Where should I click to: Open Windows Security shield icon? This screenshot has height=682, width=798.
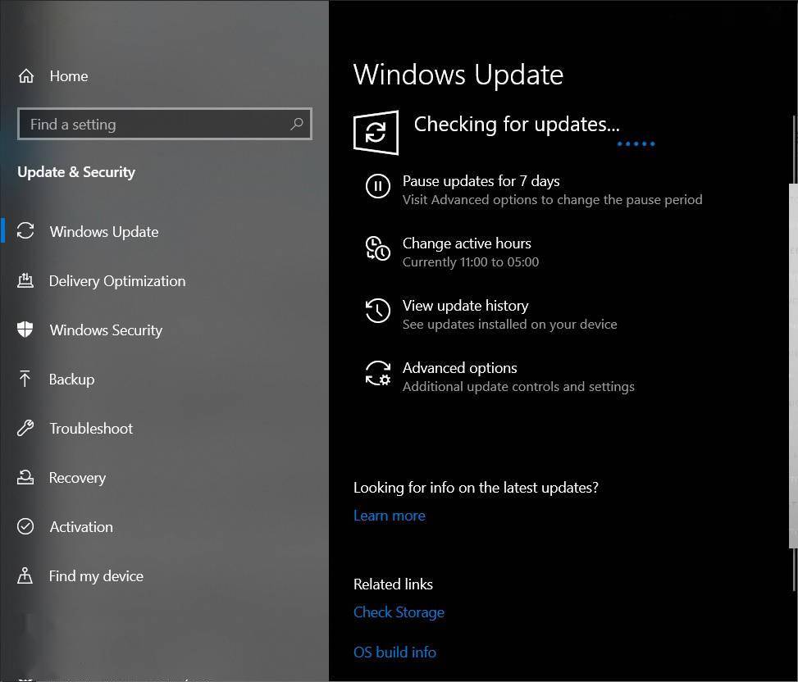[x=26, y=330]
